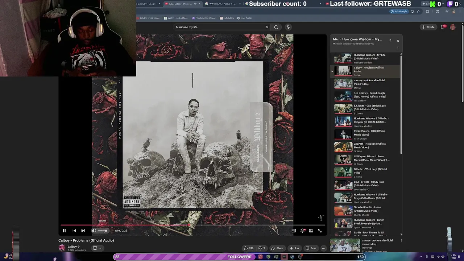464x261 pixels.
Task: Adjust the player volume slider
Action: [102, 231]
